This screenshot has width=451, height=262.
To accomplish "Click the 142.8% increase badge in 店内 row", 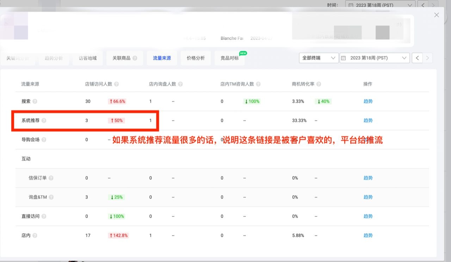I will click(118, 236).
